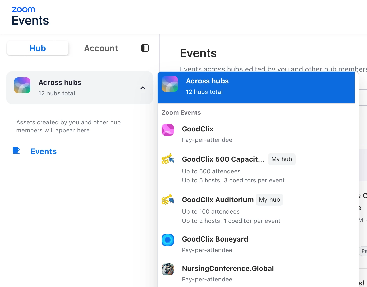Click the Events cup icon in sidebar
Screen dimensions: 367x287
[x=16, y=151]
